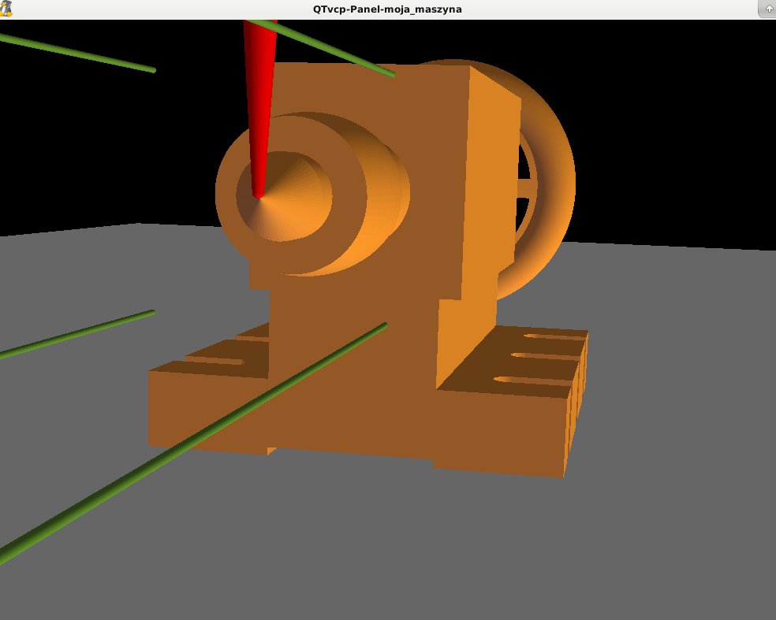
Task: Click the up-arrow button in the title bar
Action: point(767,9)
